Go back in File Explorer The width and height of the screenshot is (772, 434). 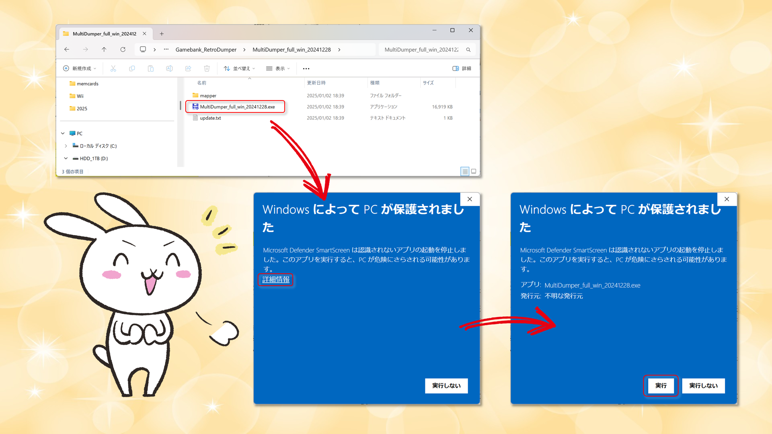pos(67,49)
